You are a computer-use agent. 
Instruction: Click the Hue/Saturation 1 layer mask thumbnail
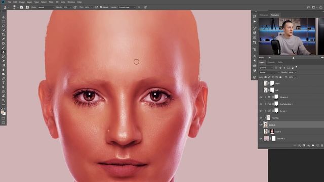click(x=276, y=104)
